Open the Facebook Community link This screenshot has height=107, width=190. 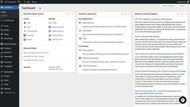[x=91, y=58]
